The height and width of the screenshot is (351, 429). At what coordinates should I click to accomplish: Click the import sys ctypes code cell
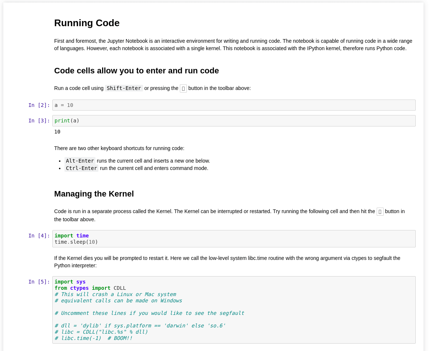coord(234,310)
